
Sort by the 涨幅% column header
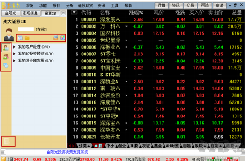(x=136, y=13)
